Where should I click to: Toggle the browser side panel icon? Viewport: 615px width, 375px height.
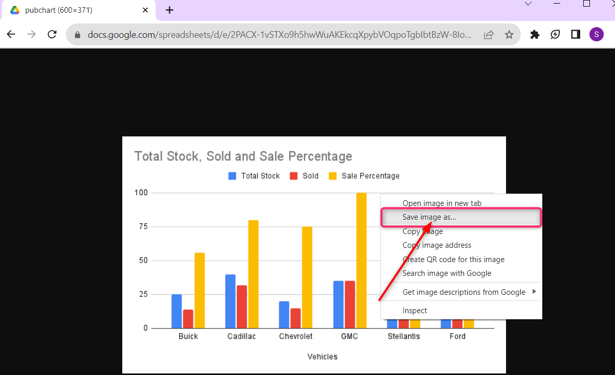point(576,34)
